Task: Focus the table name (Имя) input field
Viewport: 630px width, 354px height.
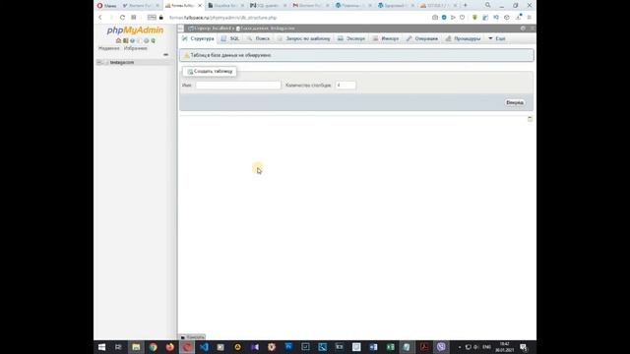Action: coord(238,86)
